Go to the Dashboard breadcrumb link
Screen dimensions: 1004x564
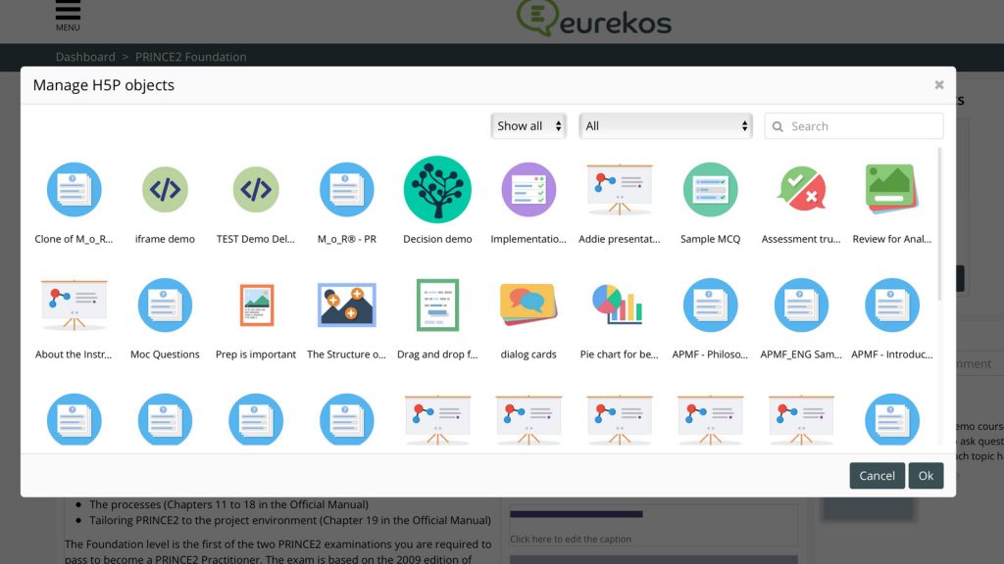click(84, 57)
